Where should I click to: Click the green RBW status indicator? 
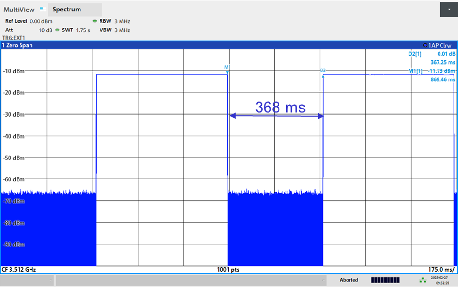pos(95,21)
